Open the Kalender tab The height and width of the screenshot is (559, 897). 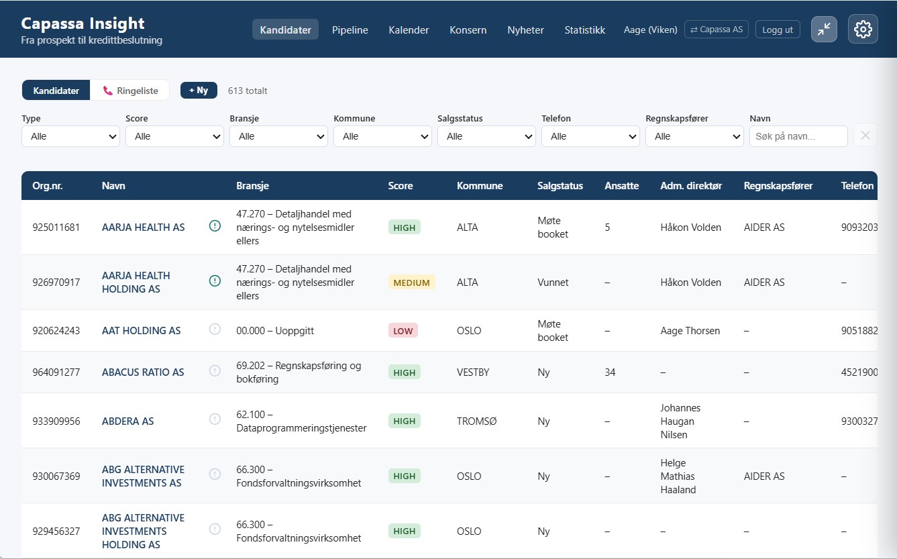coord(409,30)
